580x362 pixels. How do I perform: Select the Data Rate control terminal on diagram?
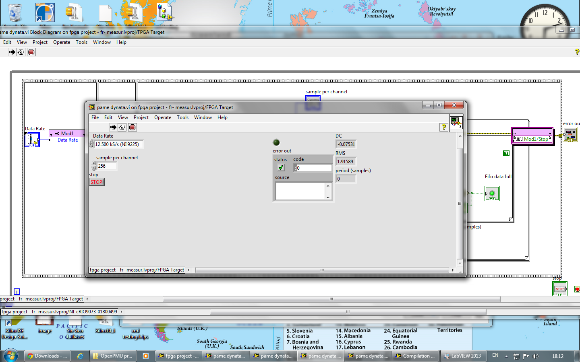click(x=32, y=140)
